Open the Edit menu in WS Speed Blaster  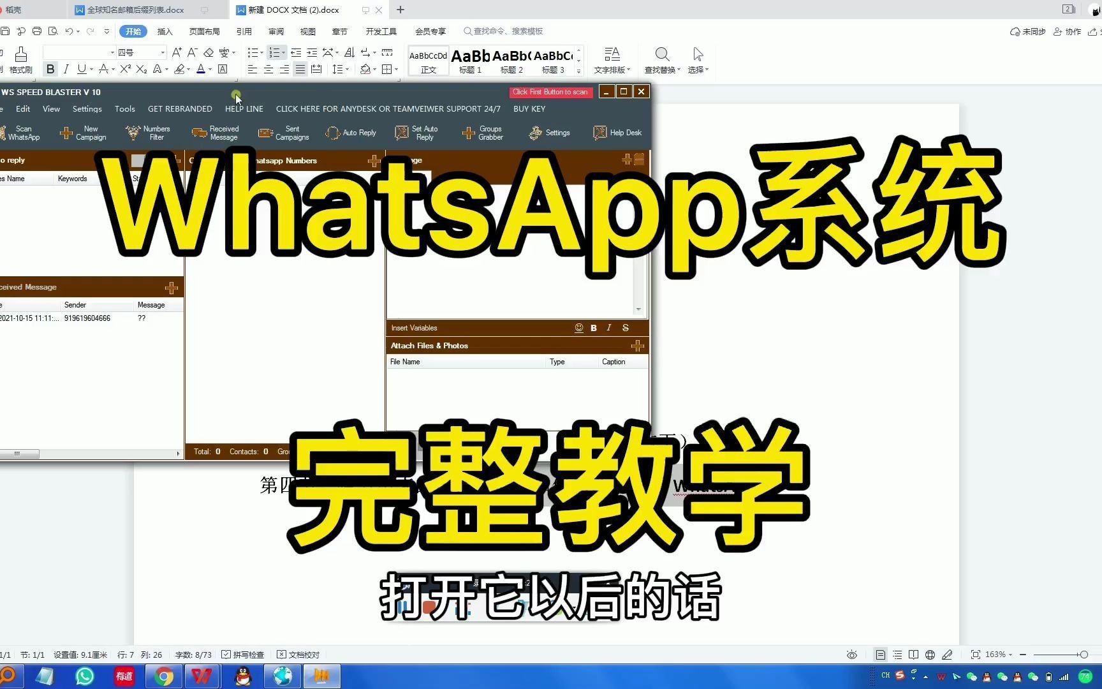tap(23, 109)
